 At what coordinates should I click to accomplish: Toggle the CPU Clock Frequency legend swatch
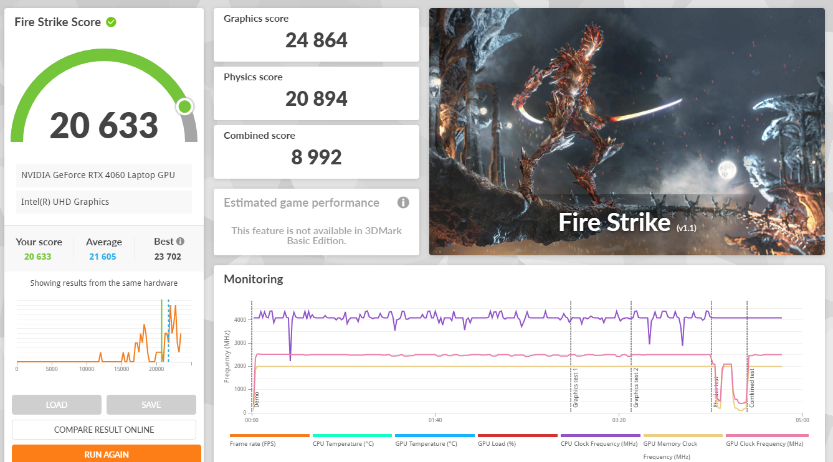tap(601, 436)
